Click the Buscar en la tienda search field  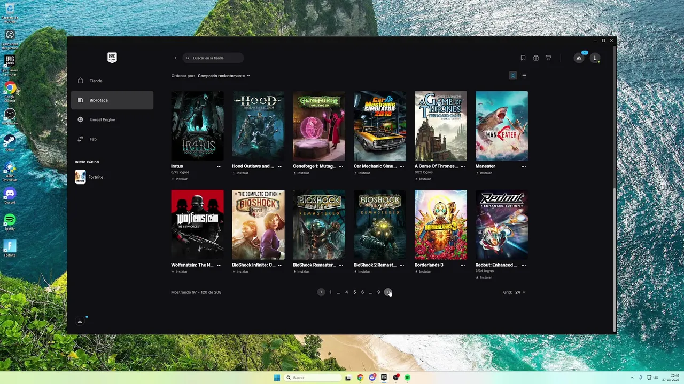[x=213, y=58]
